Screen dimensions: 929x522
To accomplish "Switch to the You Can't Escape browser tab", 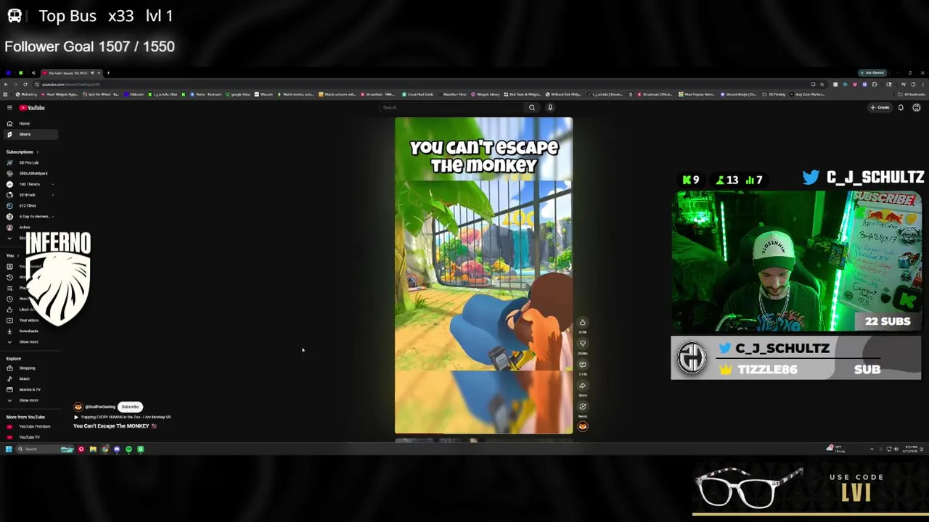I will [x=71, y=72].
